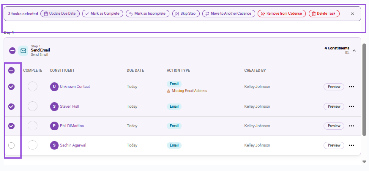The width and height of the screenshot is (369, 171).
Task: Open three-dot menu for Steven Hall
Action: [x=351, y=106]
